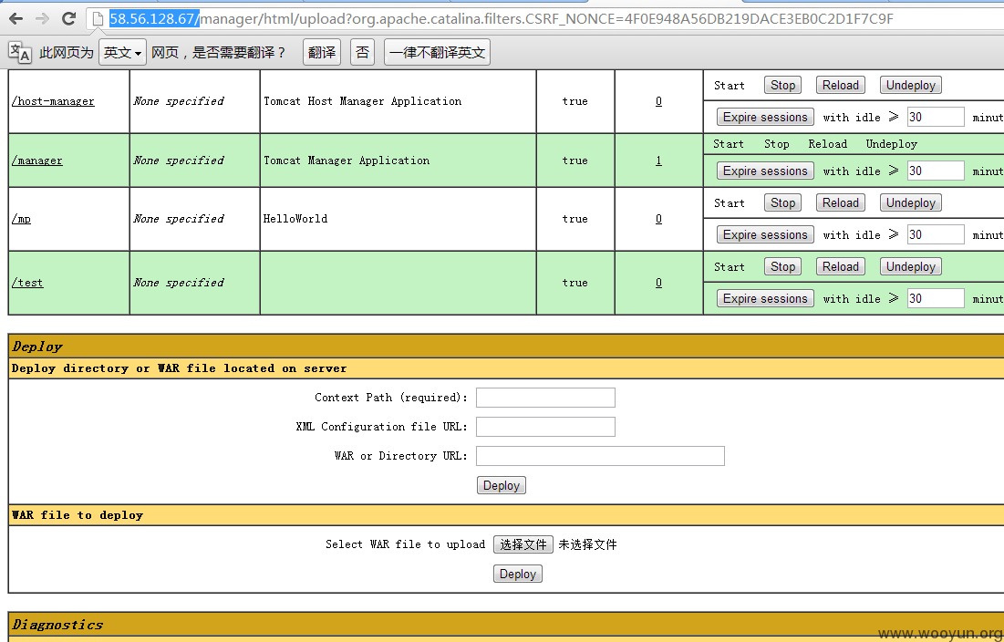Viewport: 1004px width, 642px height.
Task: Expire sessions for /manager
Action: coord(765,171)
